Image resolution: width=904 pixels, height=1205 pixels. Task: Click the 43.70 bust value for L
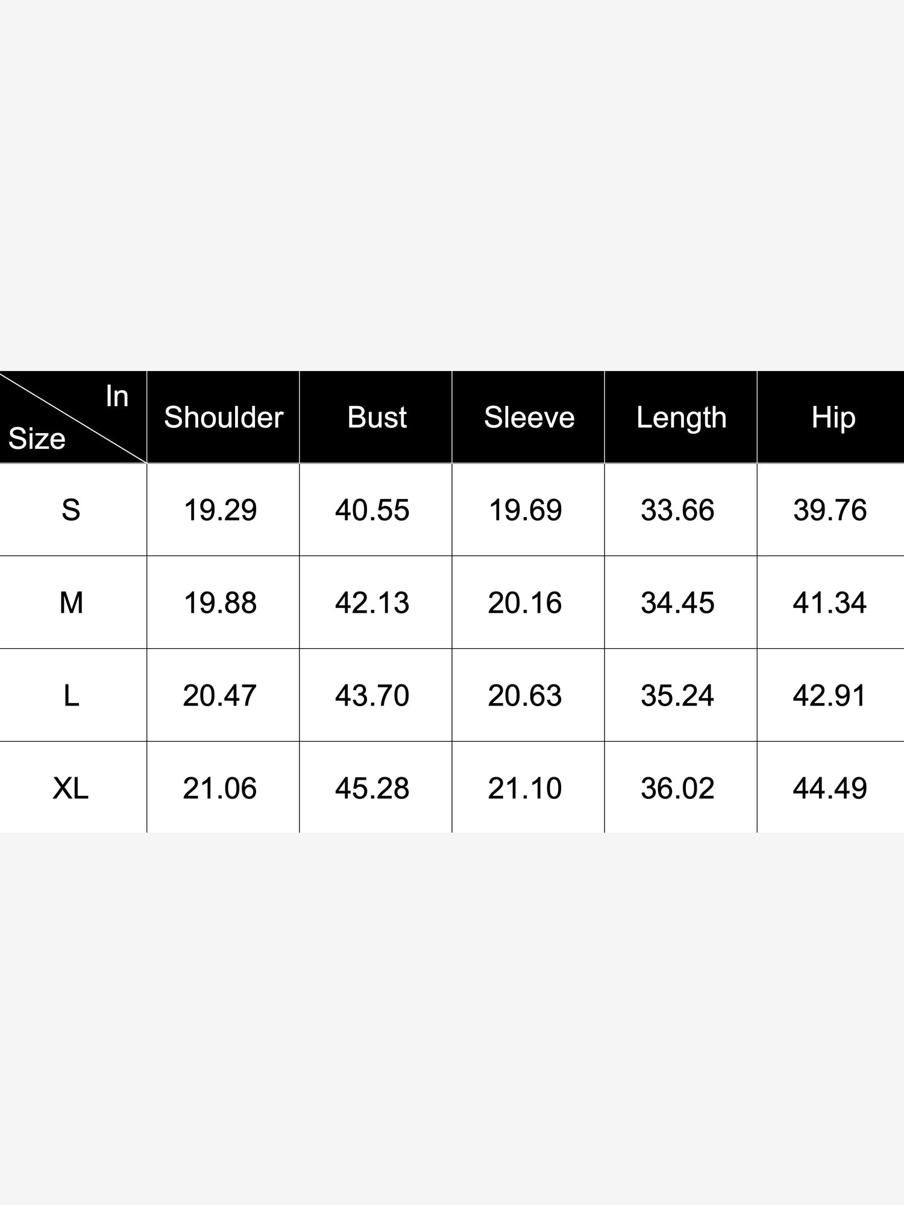click(x=372, y=695)
